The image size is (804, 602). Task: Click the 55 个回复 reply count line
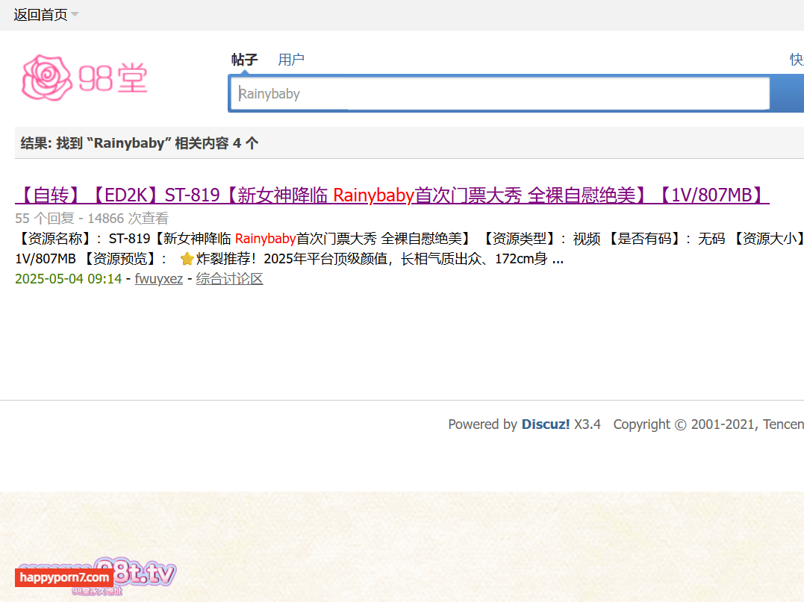tap(92, 219)
